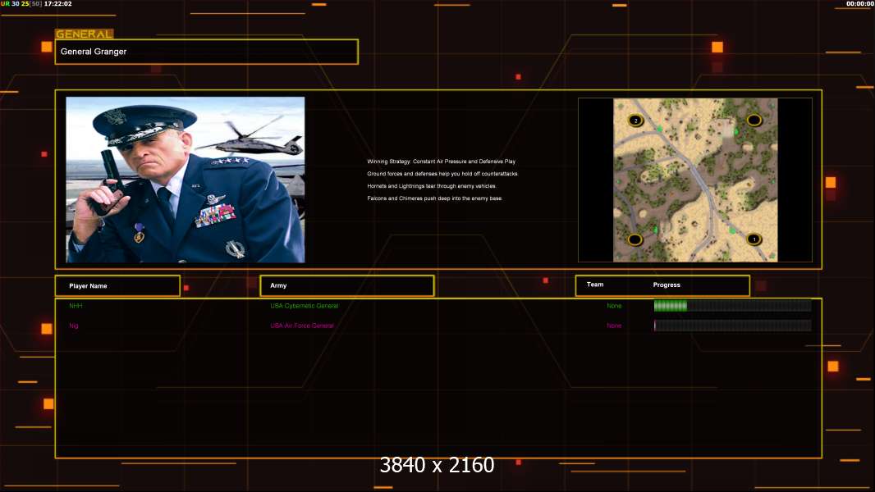Click the 17:22:02 clock readout
The width and height of the screenshot is (875, 492).
pyautogui.click(x=58, y=3)
